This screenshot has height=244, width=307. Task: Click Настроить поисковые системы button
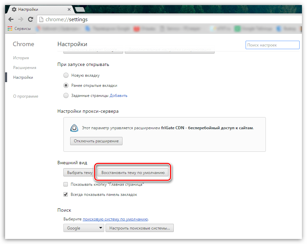pyautogui.click(x=140, y=228)
